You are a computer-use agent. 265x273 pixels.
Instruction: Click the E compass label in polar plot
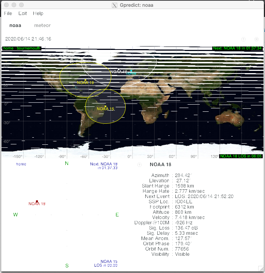coord(117,214)
